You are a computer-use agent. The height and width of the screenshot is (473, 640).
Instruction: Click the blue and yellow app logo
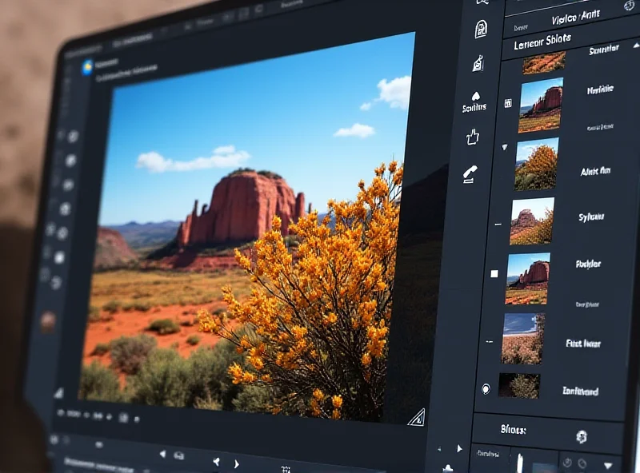pyautogui.click(x=88, y=67)
